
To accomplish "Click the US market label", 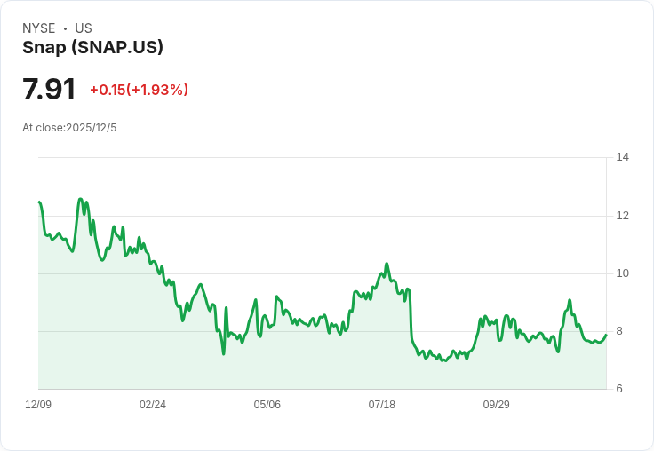I will tap(84, 28).
